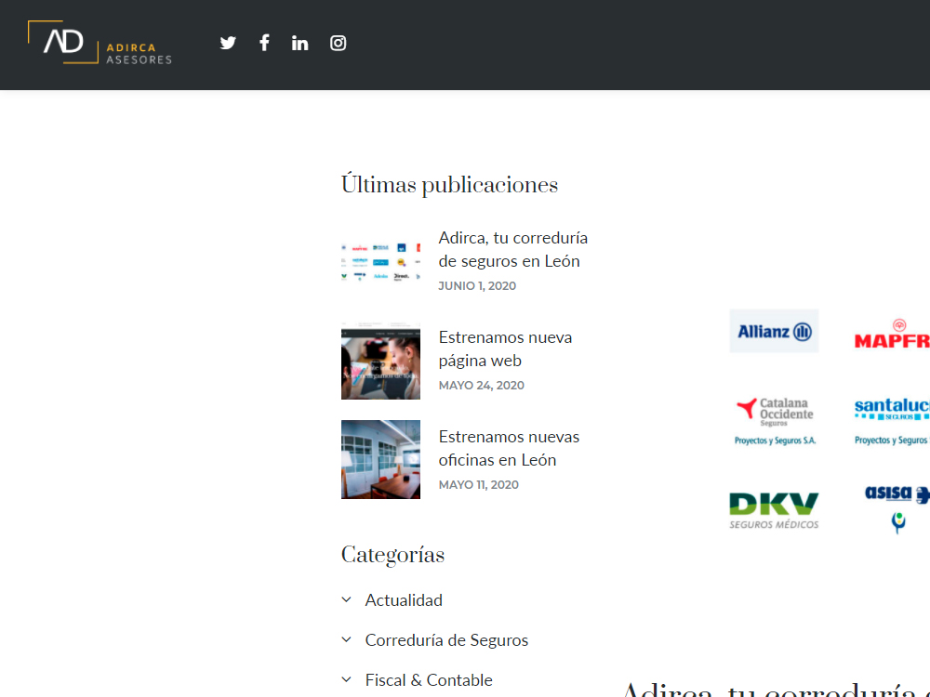Expand the Correduría de Seguros category
Image resolution: width=930 pixels, height=697 pixels.
[x=446, y=639]
